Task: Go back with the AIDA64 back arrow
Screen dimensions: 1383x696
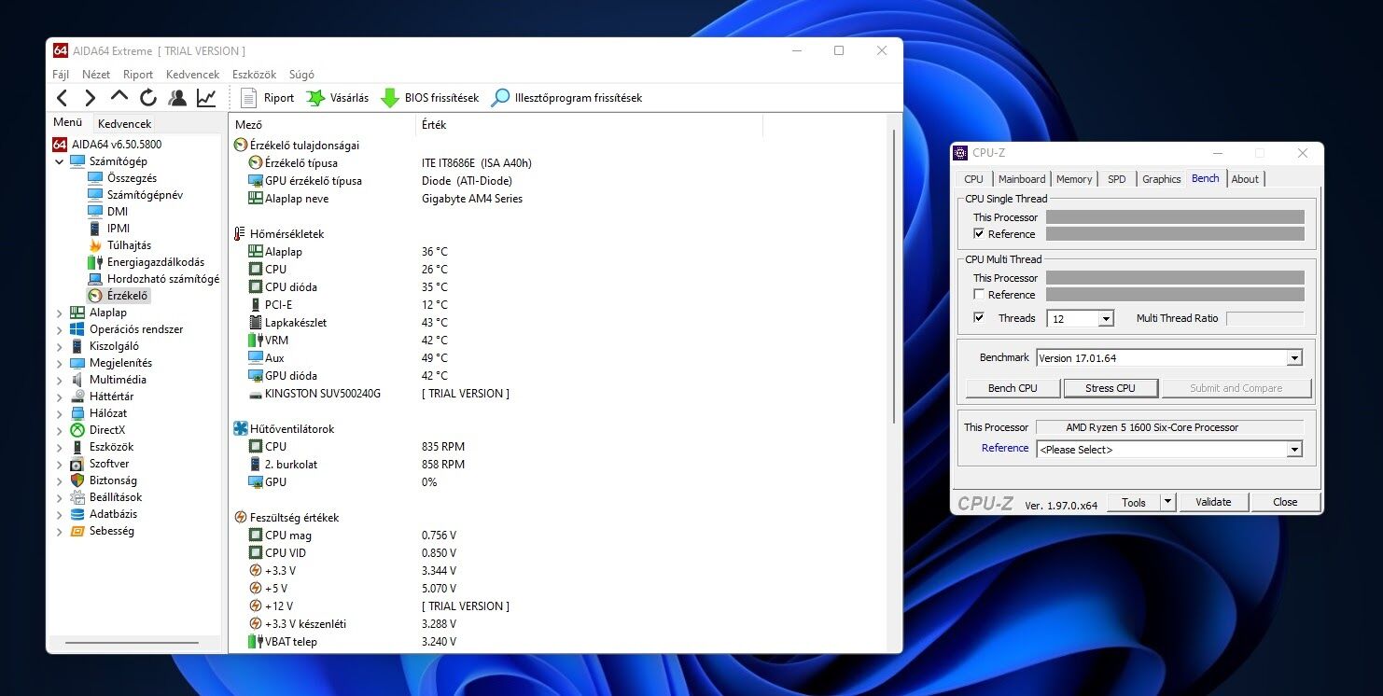Action: [x=62, y=98]
